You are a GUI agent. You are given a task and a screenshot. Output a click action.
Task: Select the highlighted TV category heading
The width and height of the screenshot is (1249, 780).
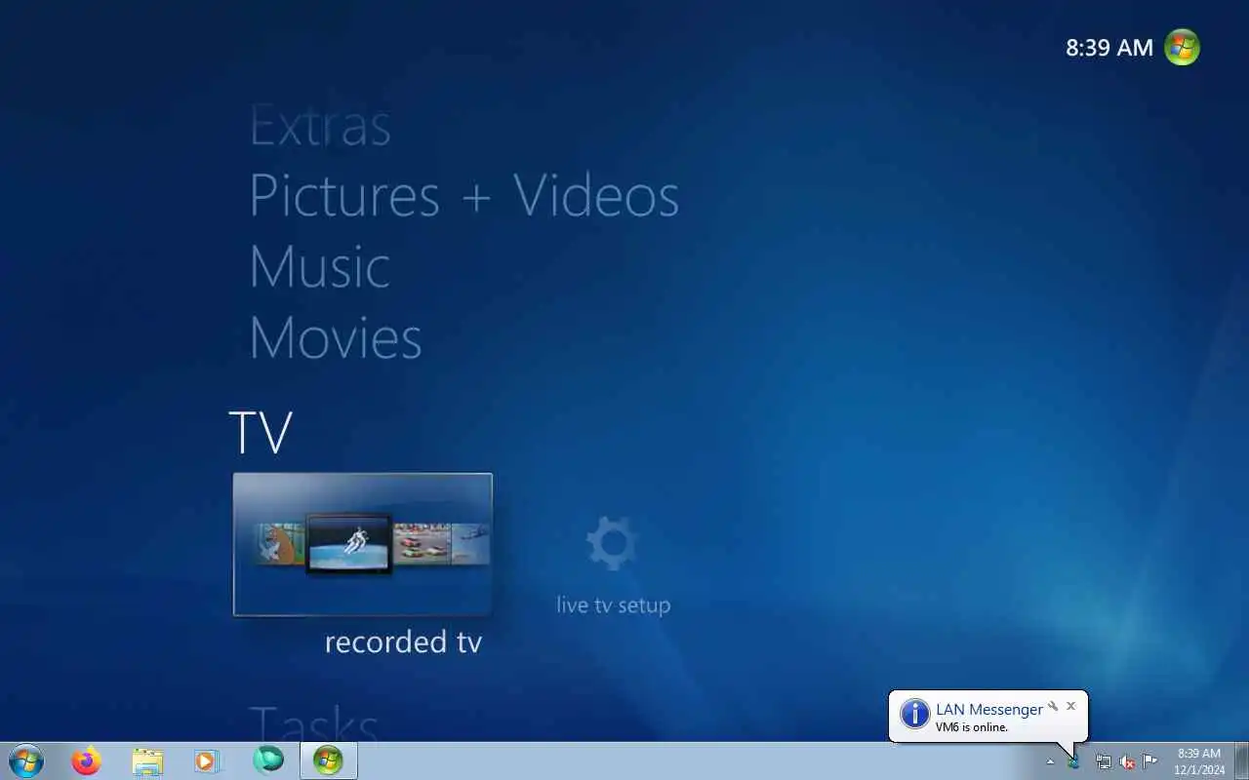tap(261, 432)
